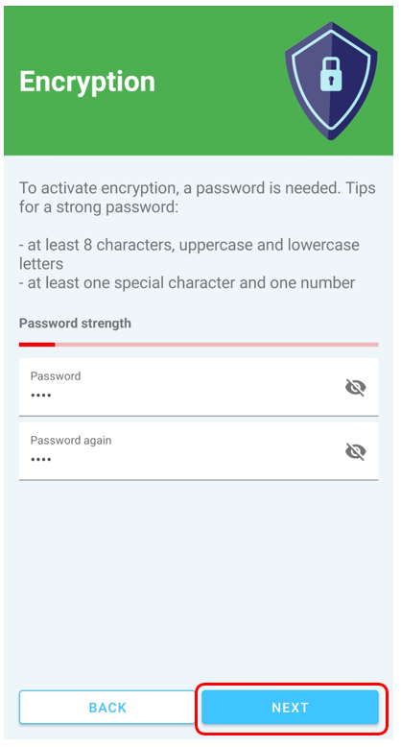Click the 'at least 8 characters' tip
This screenshot has height=747, width=401.
click(x=190, y=253)
